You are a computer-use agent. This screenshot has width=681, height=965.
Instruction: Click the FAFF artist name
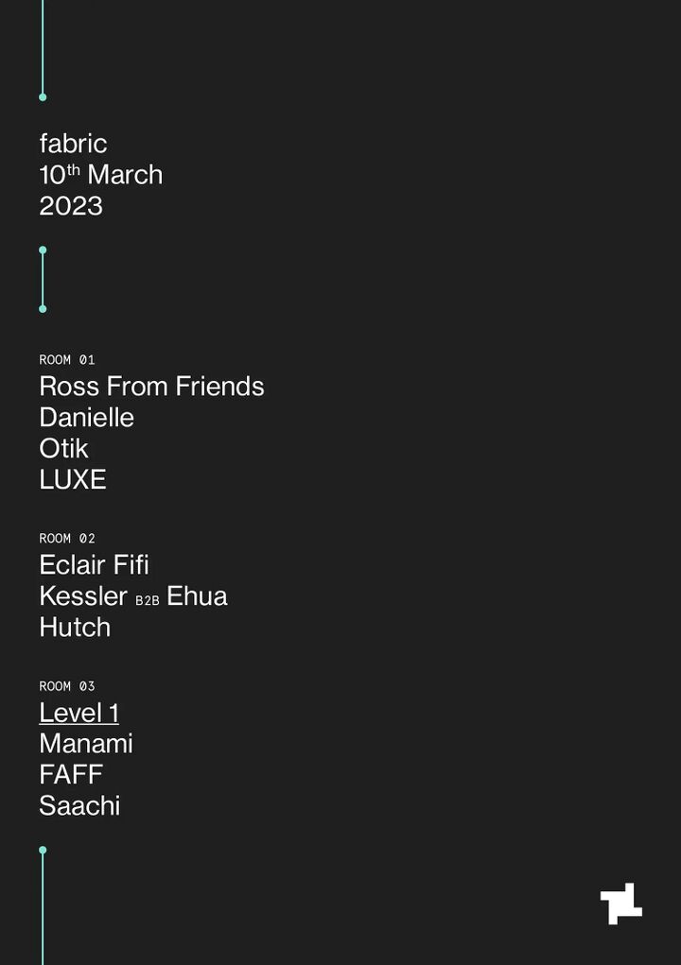pyautogui.click(x=71, y=774)
